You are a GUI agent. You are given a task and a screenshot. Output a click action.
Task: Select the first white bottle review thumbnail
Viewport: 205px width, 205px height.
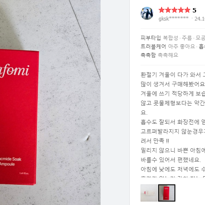click(x=149, y=193)
